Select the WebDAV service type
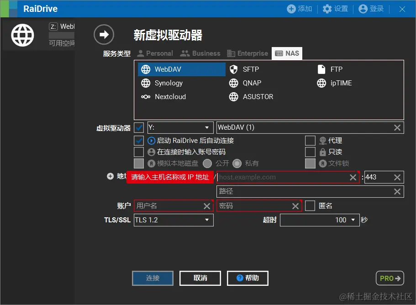Viewport: 416px width, 305px height. coord(182,69)
